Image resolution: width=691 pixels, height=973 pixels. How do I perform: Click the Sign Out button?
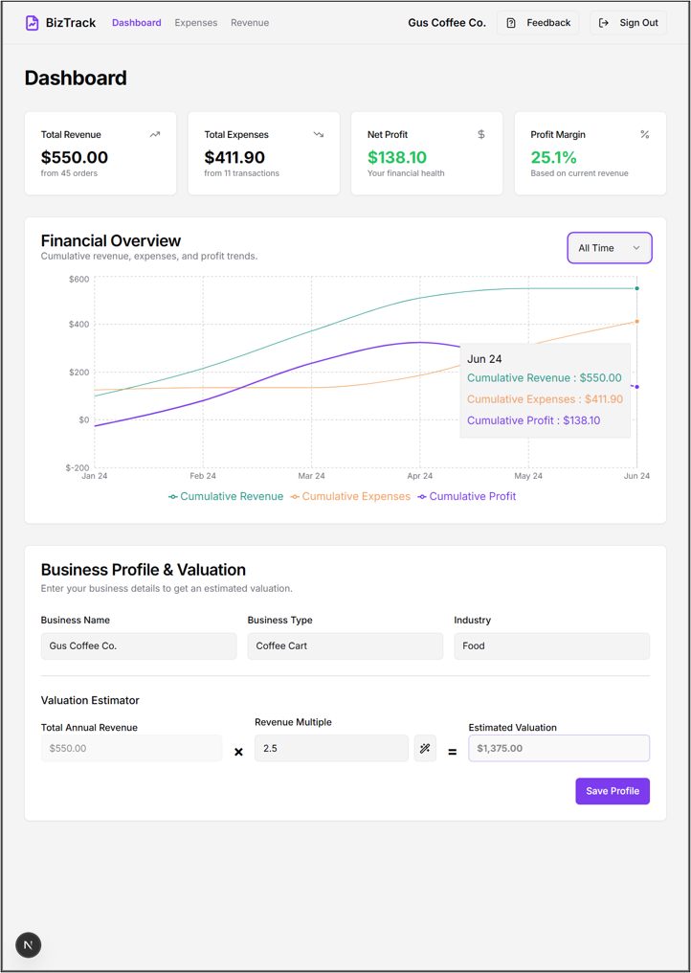(628, 23)
